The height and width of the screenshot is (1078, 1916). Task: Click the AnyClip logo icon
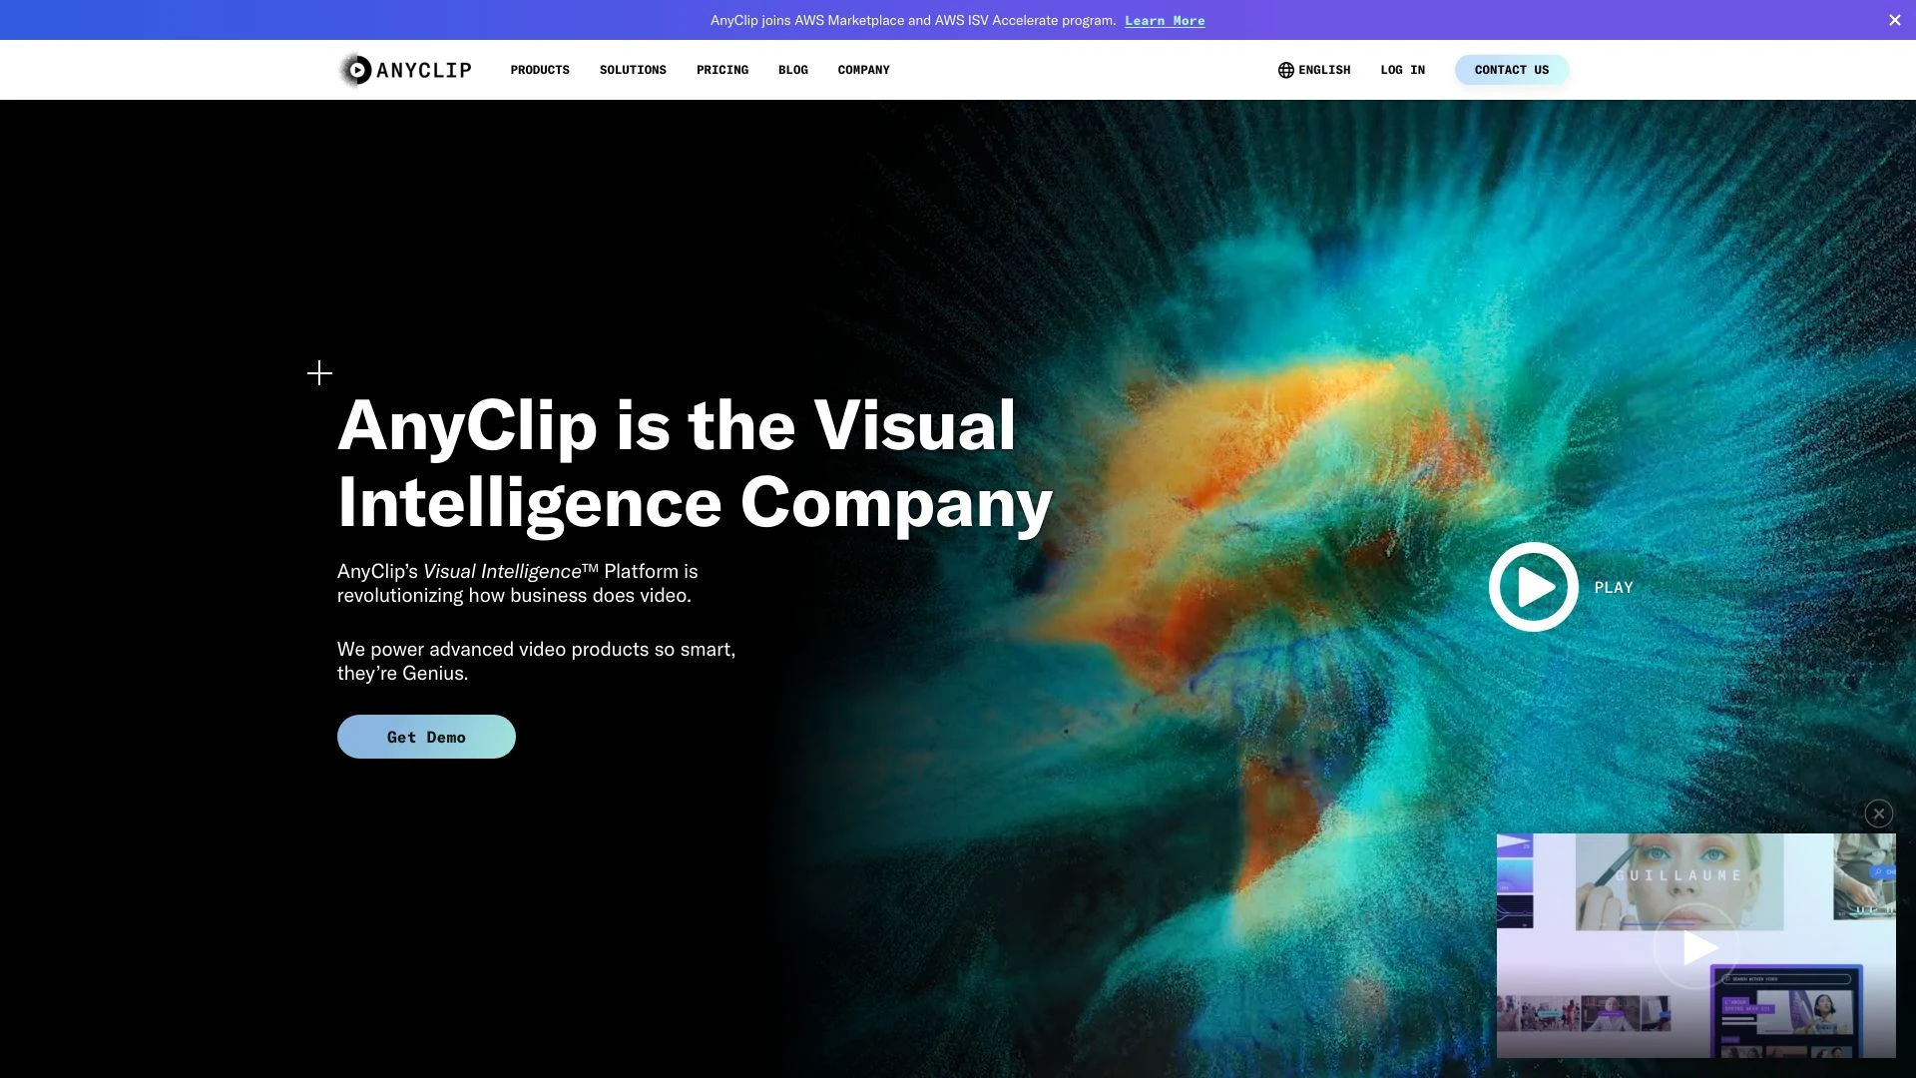coord(354,69)
